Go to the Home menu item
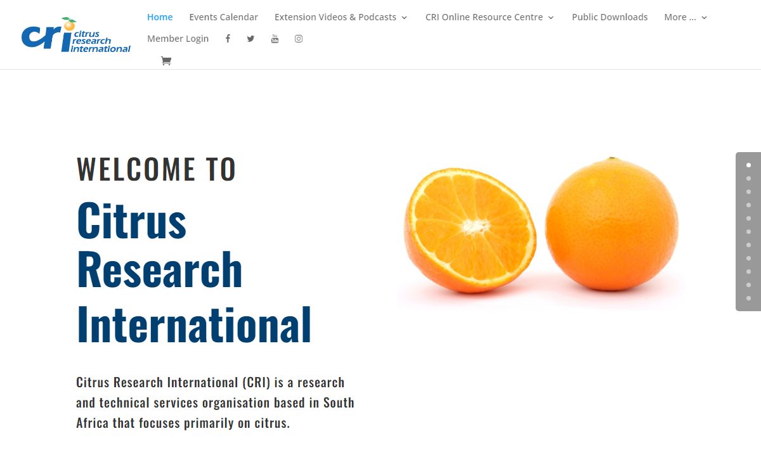Image resolution: width=761 pixels, height=469 pixels. 160,17
